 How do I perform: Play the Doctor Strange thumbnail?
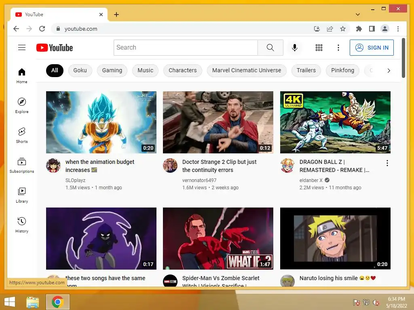218,122
